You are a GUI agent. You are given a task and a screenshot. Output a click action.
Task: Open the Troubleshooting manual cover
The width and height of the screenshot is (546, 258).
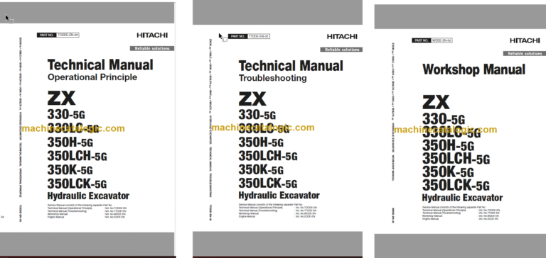click(277, 129)
